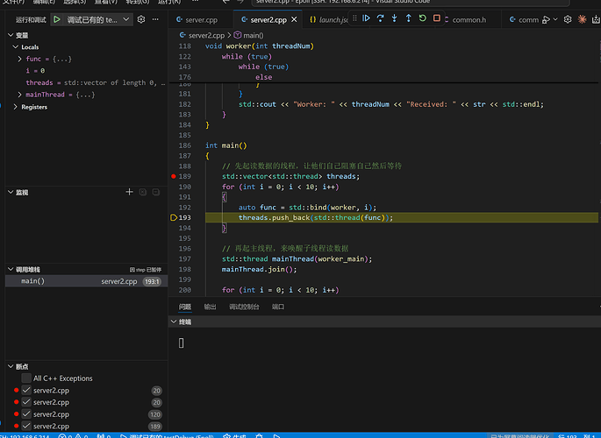This screenshot has height=438, width=601.
Task: Disable the server2.cpp breakpoint at line 189
Action: coord(26,426)
